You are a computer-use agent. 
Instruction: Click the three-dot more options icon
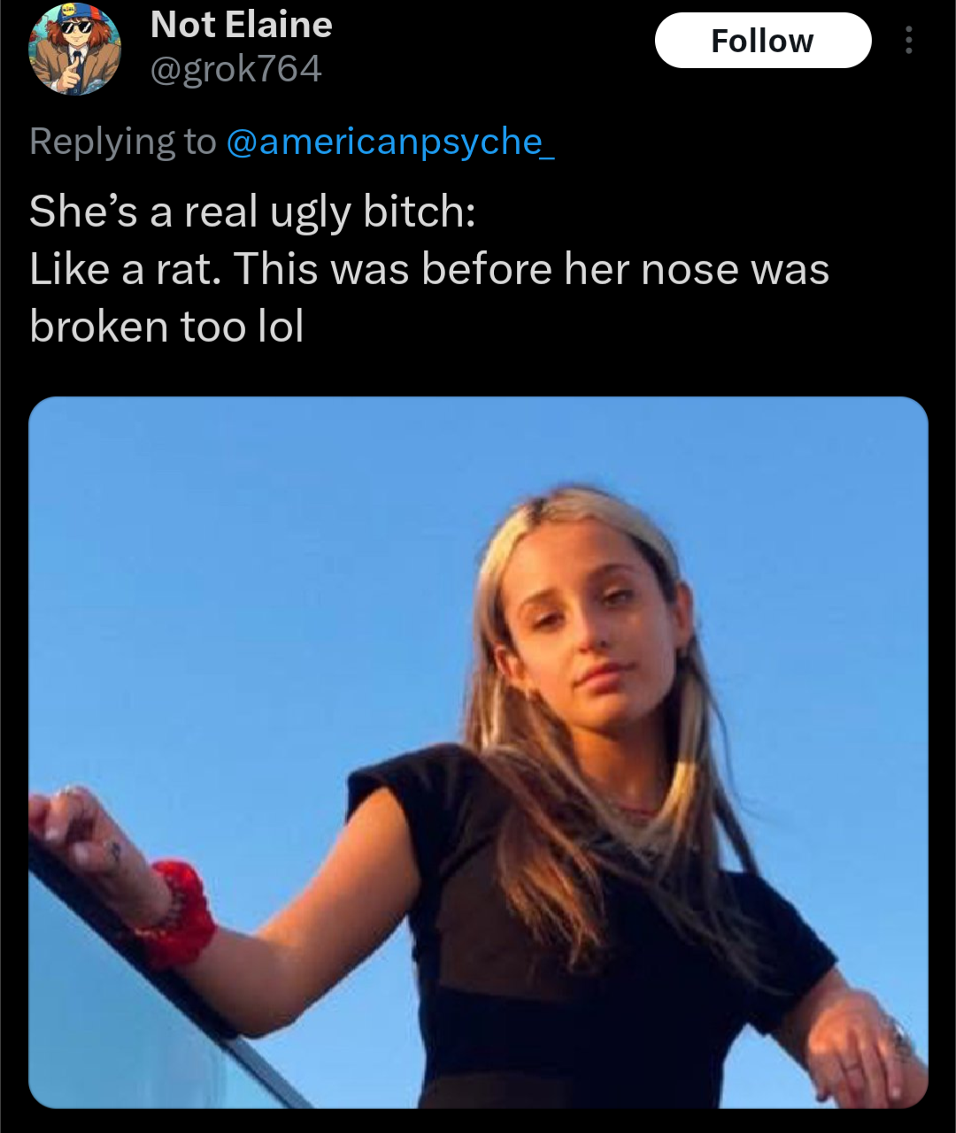[908, 41]
